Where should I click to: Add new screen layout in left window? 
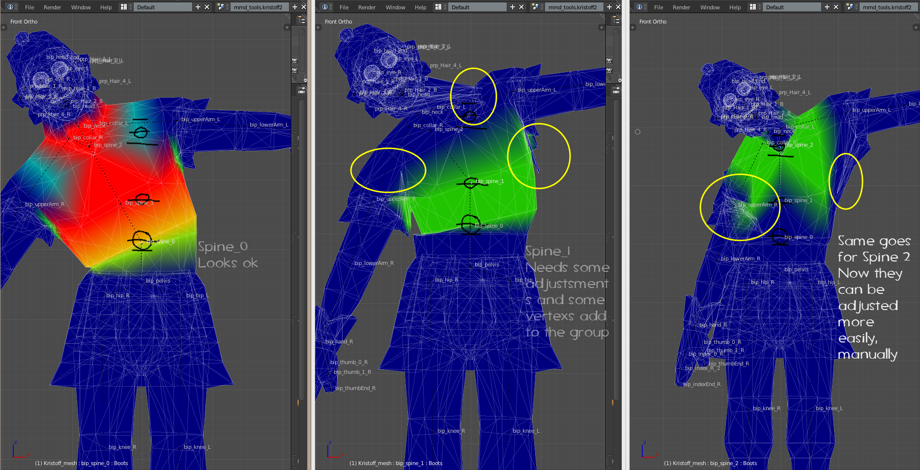pyautogui.click(x=198, y=7)
